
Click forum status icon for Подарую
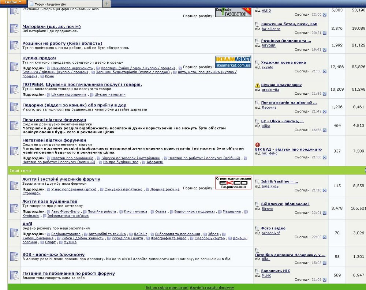[14, 107]
